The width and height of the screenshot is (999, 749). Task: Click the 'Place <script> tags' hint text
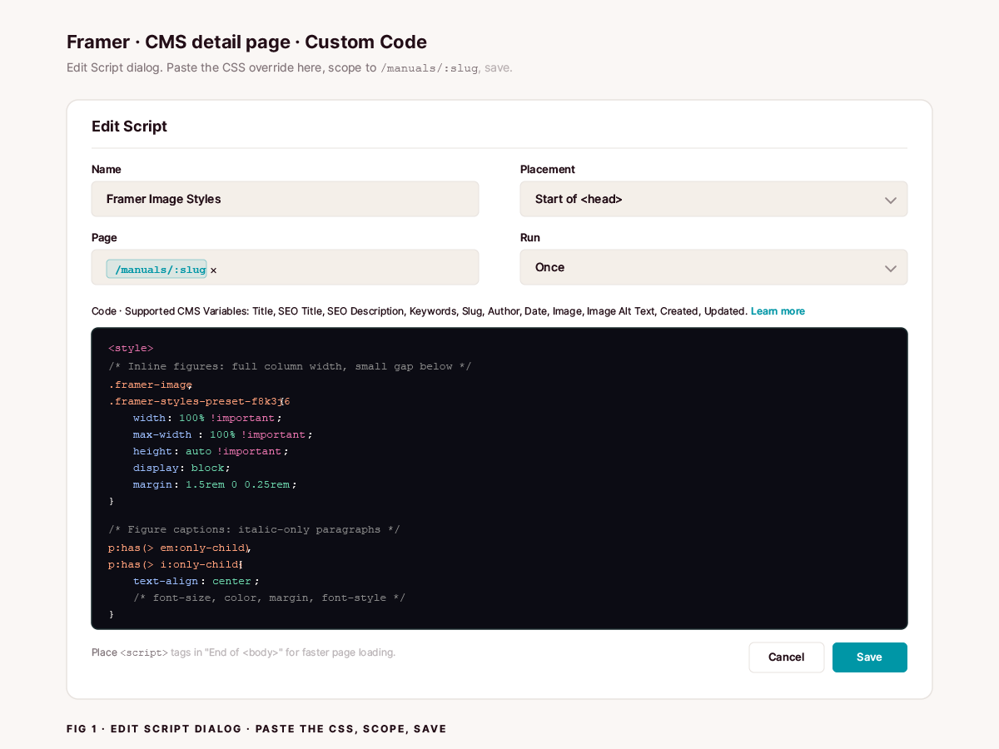coord(243,652)
